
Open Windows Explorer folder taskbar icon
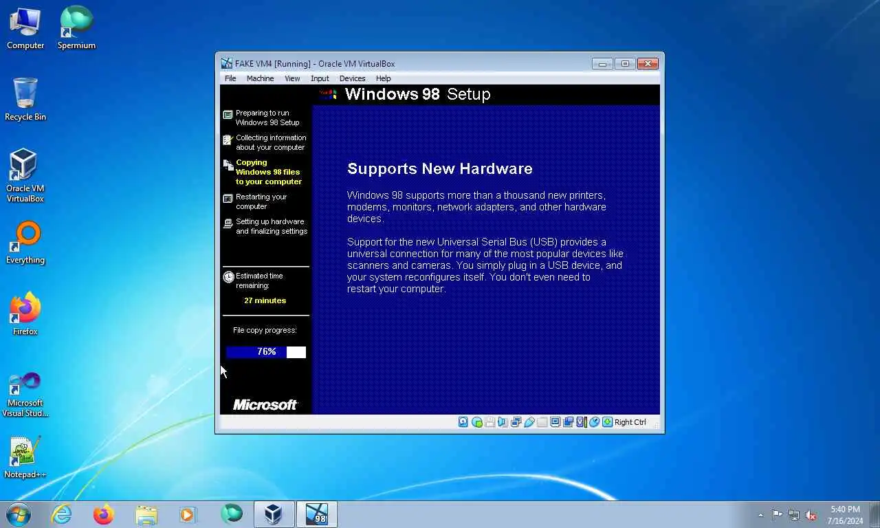(x=146, y=514)
